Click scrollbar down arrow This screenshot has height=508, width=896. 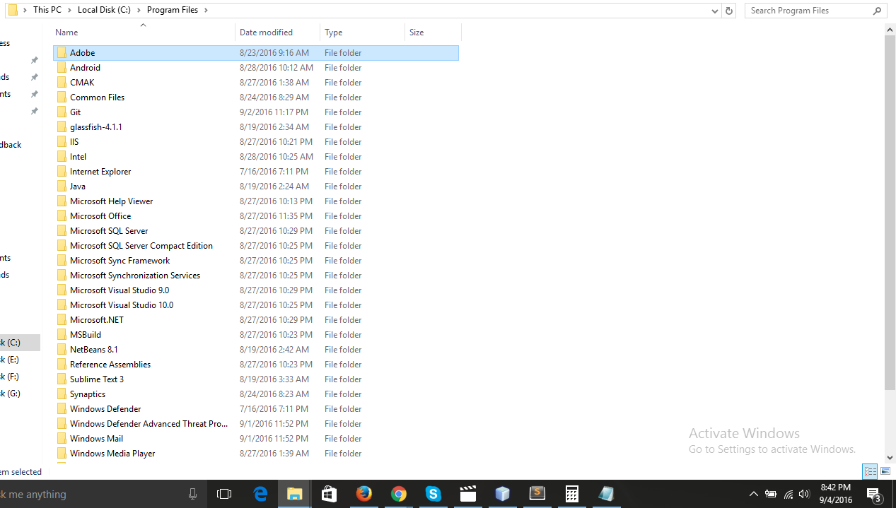pos(890,458)
